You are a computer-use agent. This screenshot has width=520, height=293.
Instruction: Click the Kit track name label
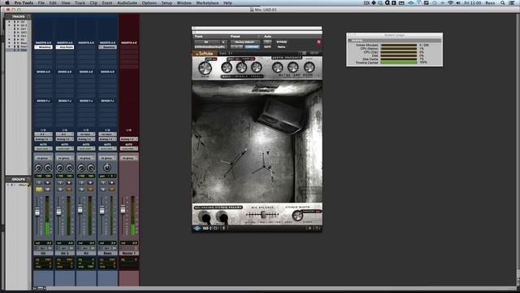(86, 253)
